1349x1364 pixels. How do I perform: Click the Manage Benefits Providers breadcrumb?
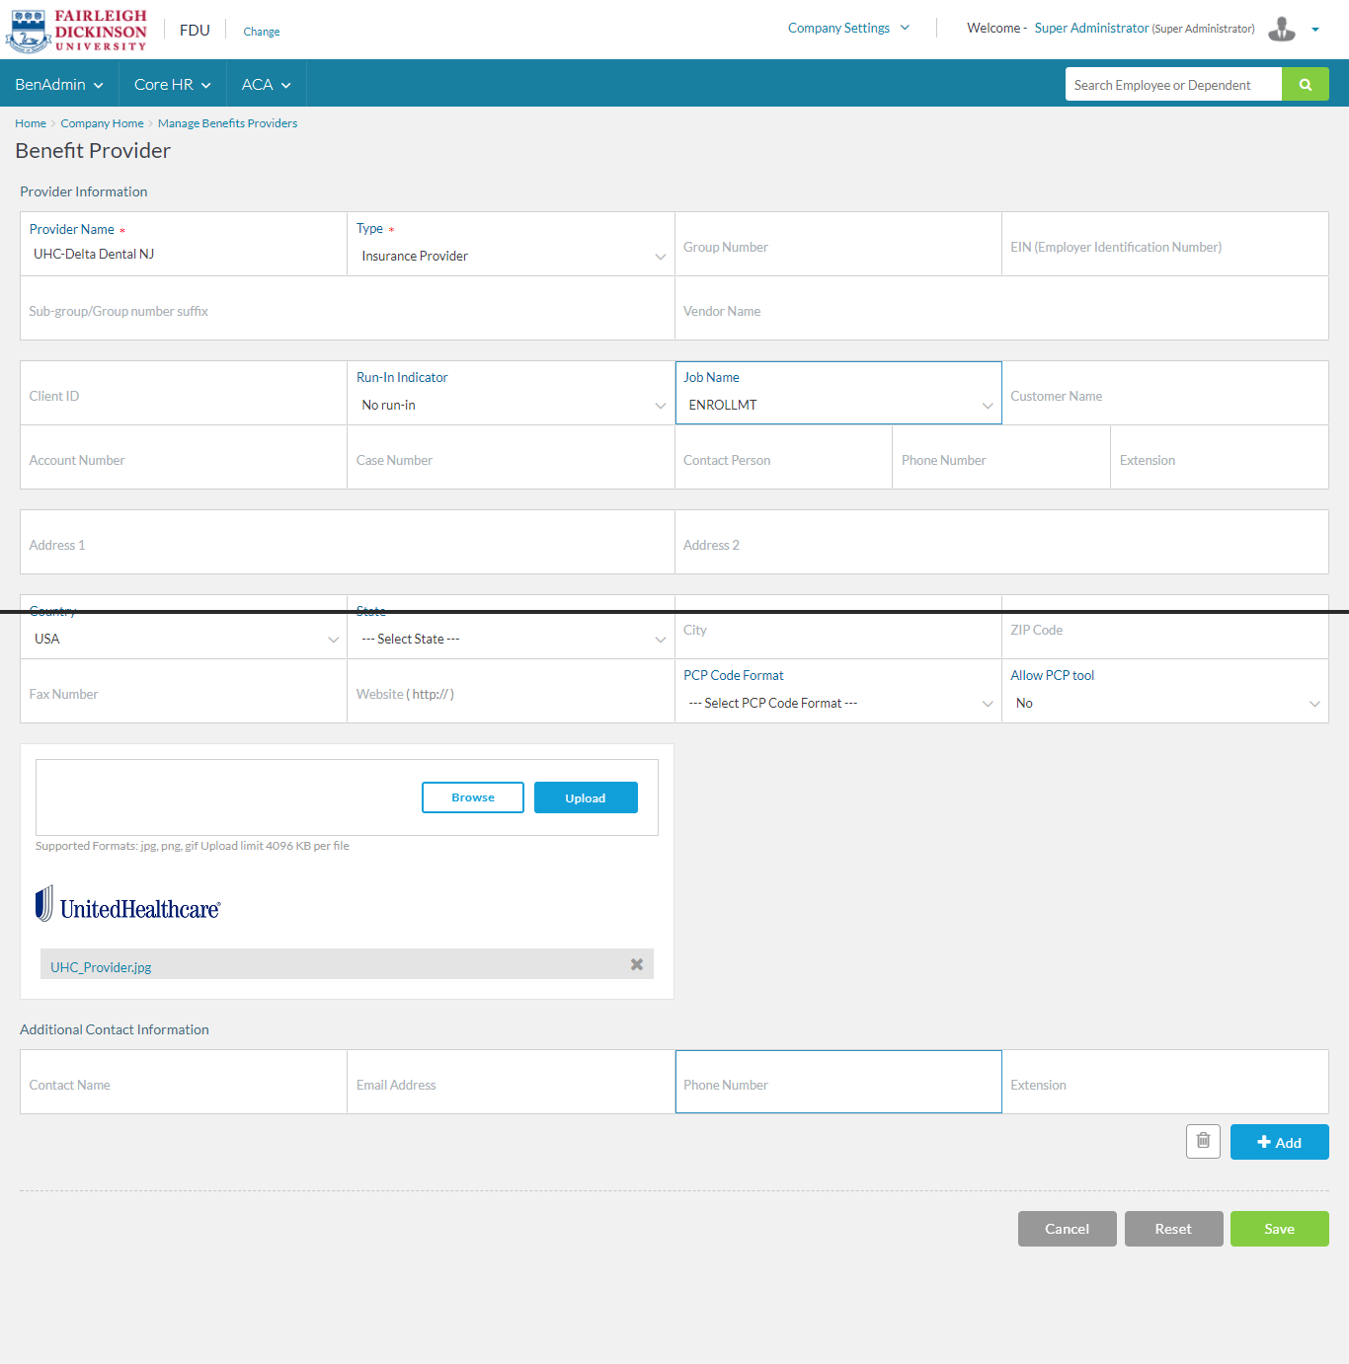[x=227, y=123]
